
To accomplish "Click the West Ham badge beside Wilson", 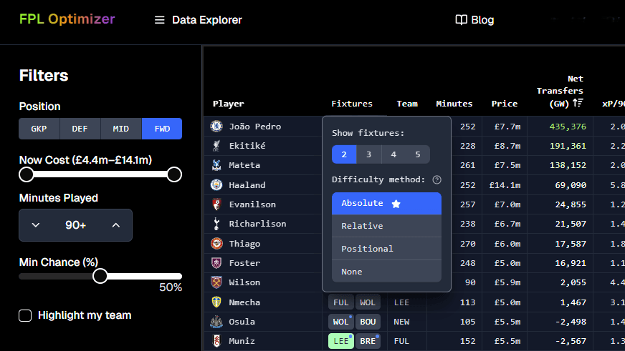I will point(216,282).
